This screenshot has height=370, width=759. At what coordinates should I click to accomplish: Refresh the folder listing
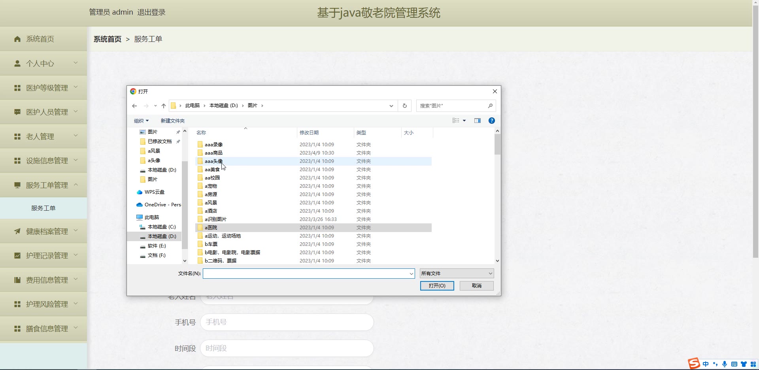click(x=404, y=106)
